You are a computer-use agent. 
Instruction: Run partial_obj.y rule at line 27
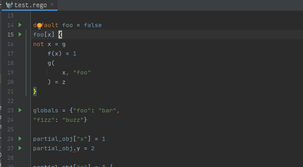pyautogui.click(x=20, y=148)
